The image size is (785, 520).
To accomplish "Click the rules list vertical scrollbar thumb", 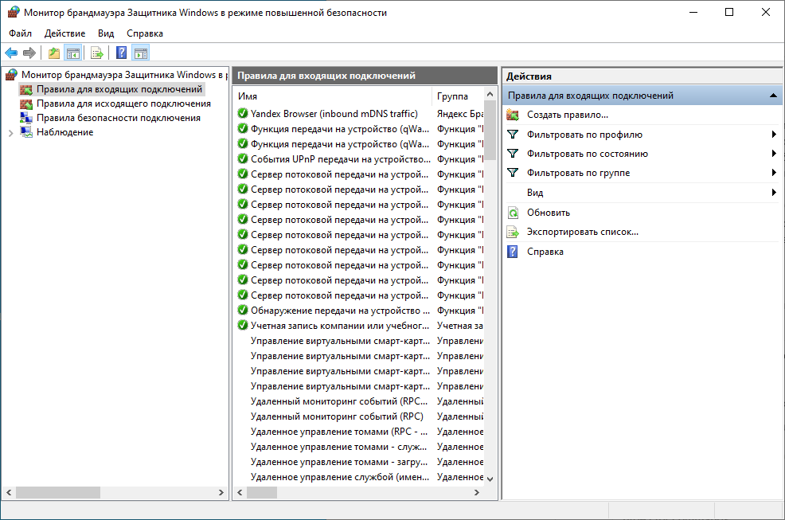I will [x=490, y=131].
